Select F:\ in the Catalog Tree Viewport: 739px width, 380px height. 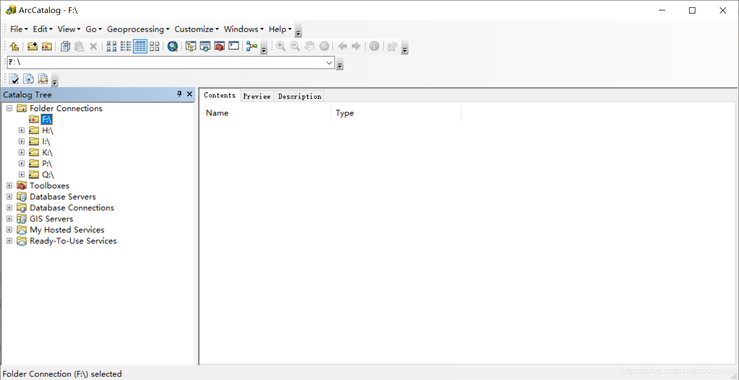click(x=47, y=119)
